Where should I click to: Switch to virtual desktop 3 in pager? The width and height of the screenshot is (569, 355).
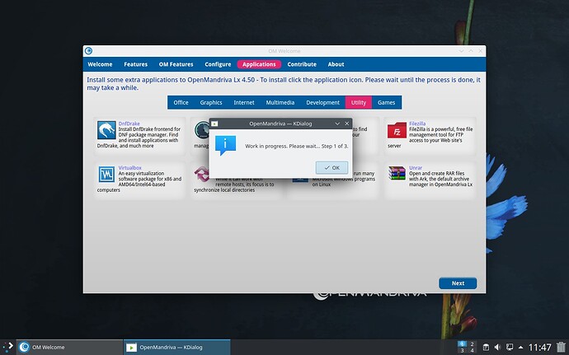pos(462,350)
